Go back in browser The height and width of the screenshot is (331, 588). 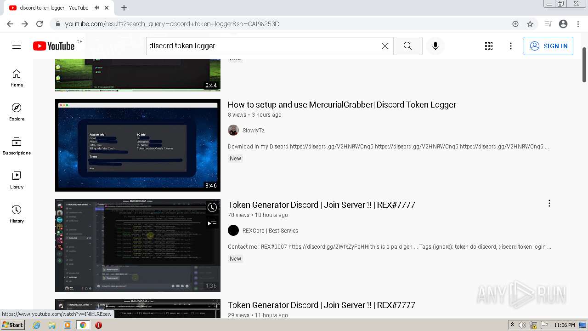(10, 24)
